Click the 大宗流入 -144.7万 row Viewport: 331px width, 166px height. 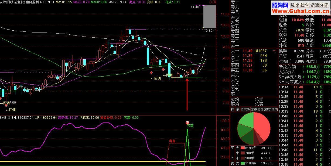pyautogui.click(x=305, y=71)
